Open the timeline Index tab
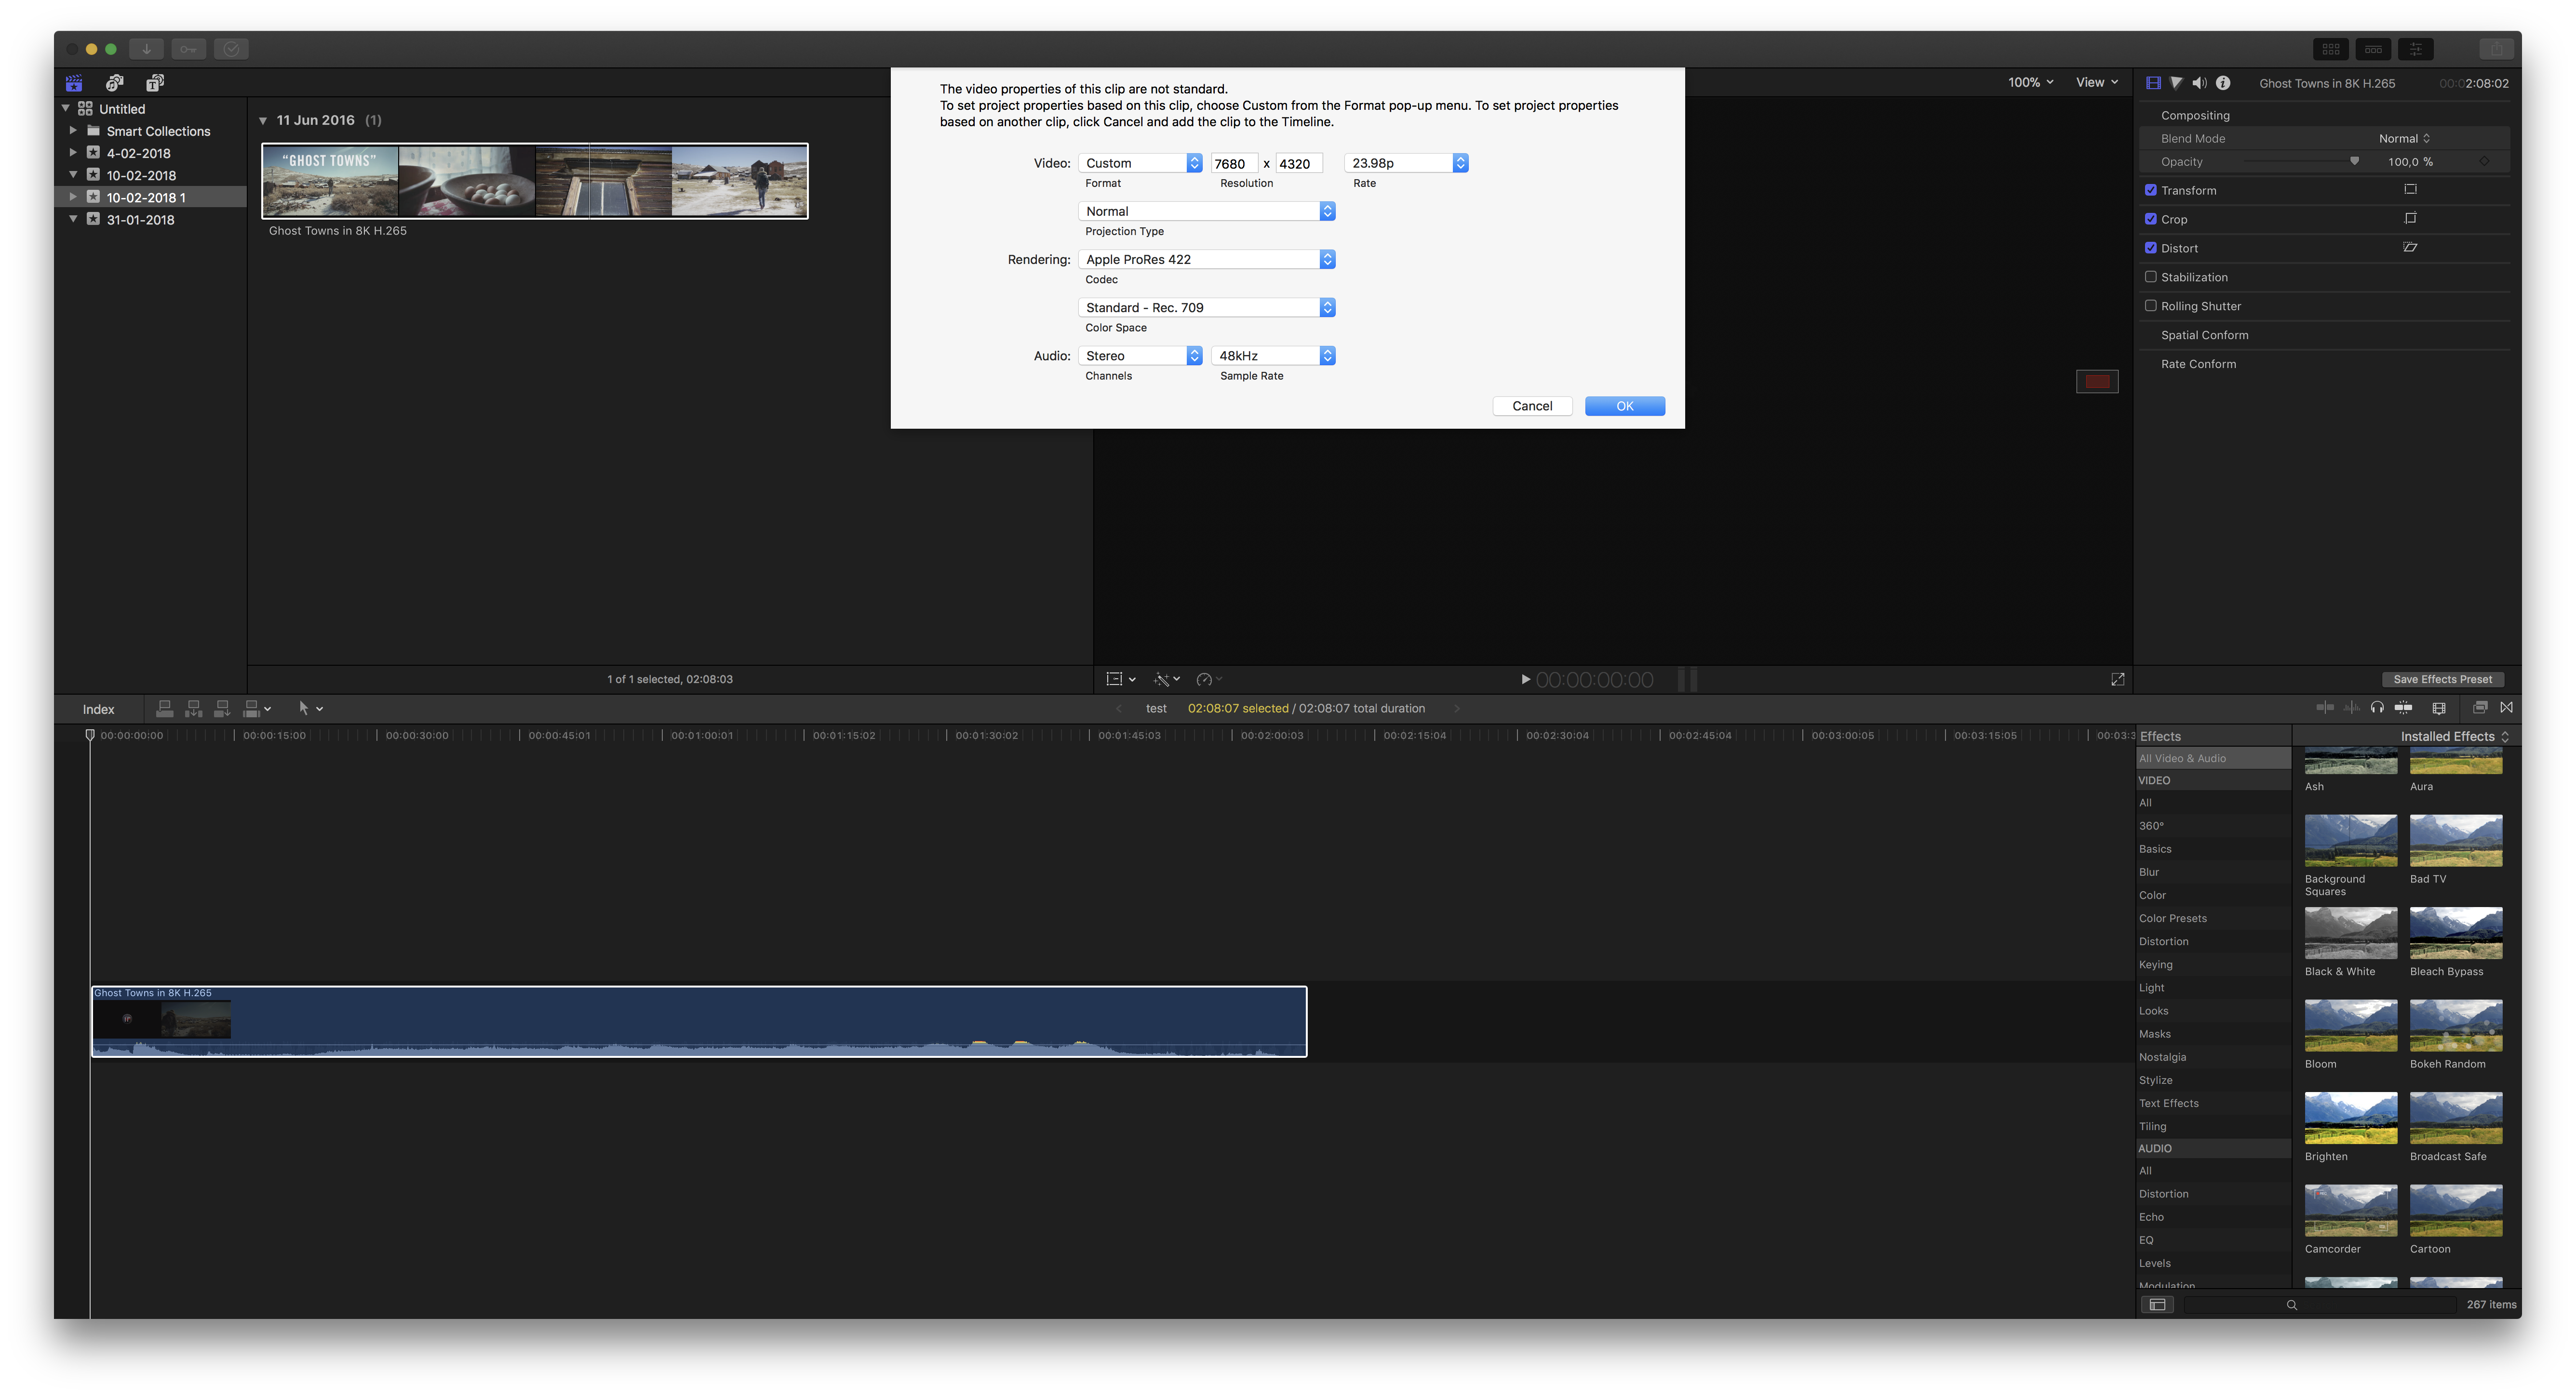Viewport: 2576px width, 1396px height. coord(98,709)
